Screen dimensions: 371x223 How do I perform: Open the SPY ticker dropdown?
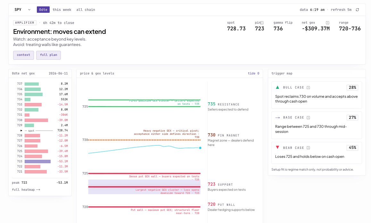pyautogui.click(x=22, y=10)
